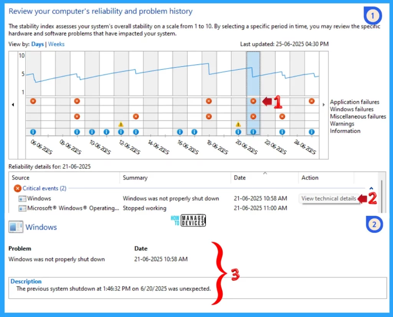Click the information icon on 12-06-2025

pos(121,132)
